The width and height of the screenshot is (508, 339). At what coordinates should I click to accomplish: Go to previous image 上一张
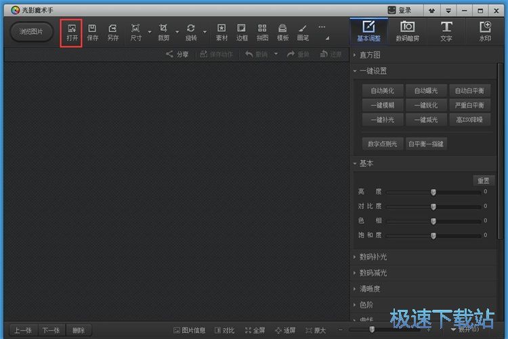[x=23, y=330]
